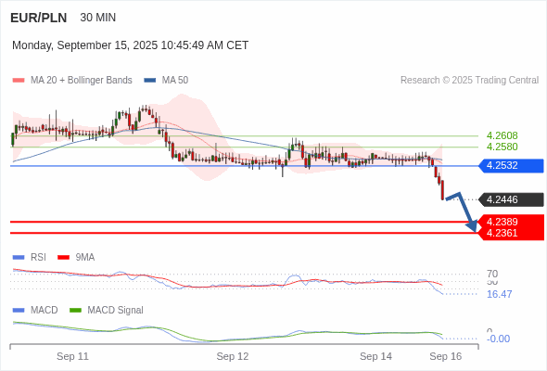Image resolution: width=547 pixels, height=371 pixels.
Task: Click the Sep 12 date axis label
Action: tap(233, 356)
